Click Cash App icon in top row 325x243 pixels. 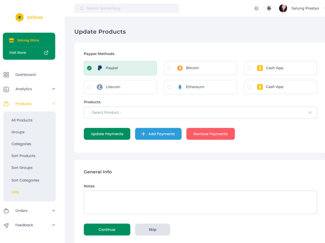click(260, 68)
